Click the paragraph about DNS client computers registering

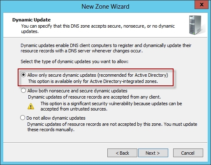[106, 48]
